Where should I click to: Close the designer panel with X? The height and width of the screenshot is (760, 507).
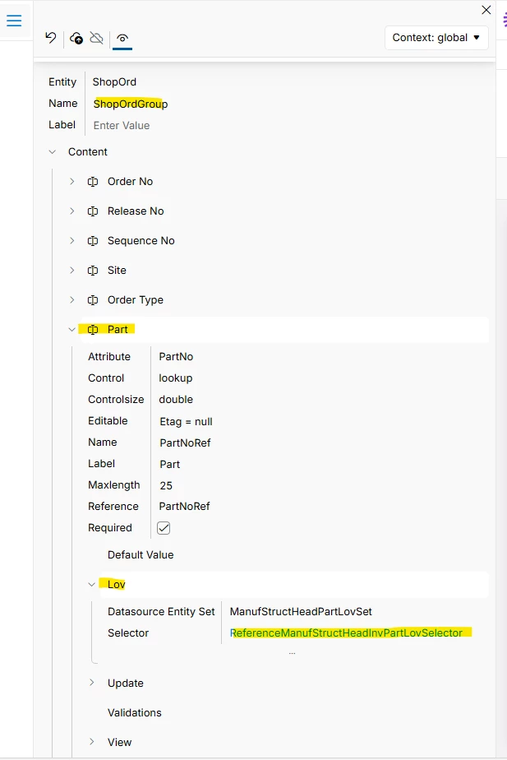point(486,10)
